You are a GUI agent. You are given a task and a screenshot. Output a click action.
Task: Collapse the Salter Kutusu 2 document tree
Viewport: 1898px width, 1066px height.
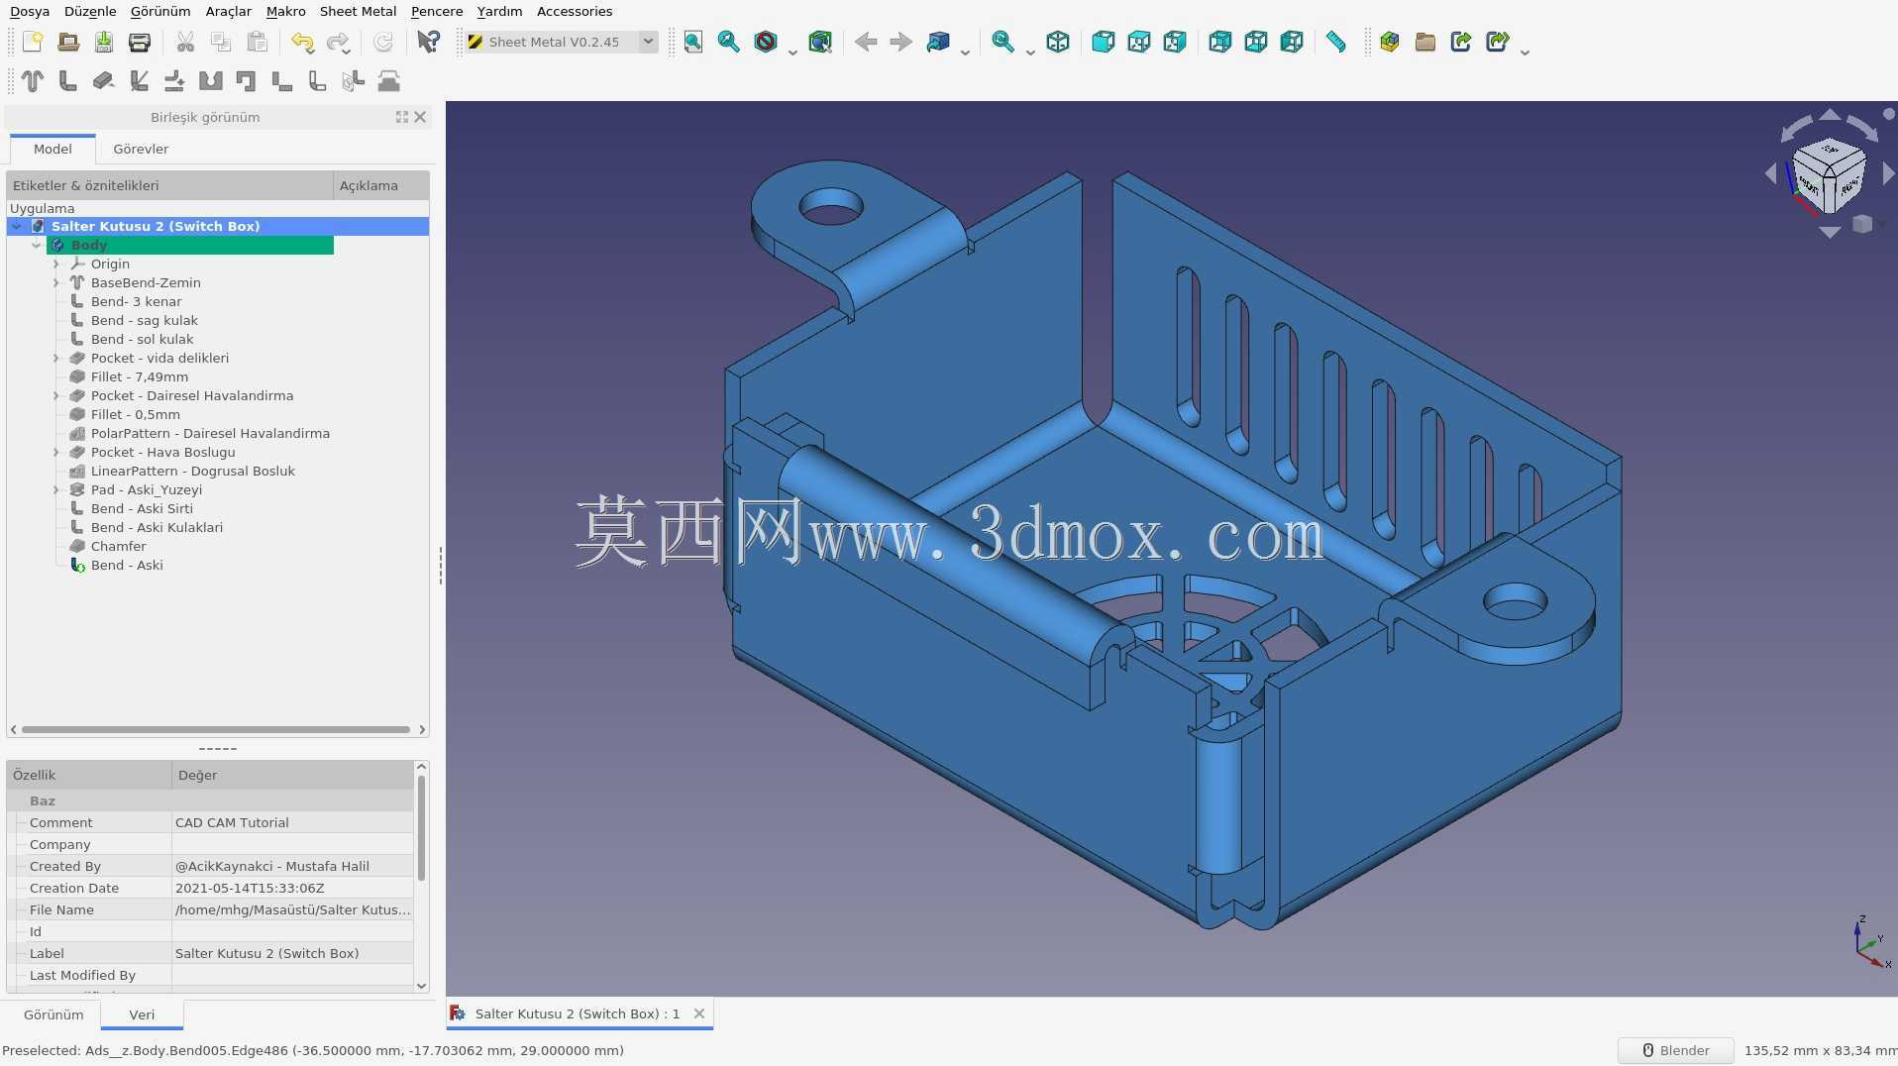pos(17,227)
